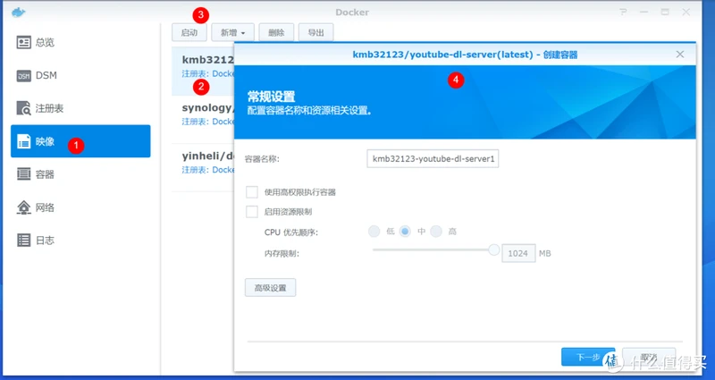Click the 启动 launch button
The width and height of the screenshot is (715, 380).
(189, 32)
